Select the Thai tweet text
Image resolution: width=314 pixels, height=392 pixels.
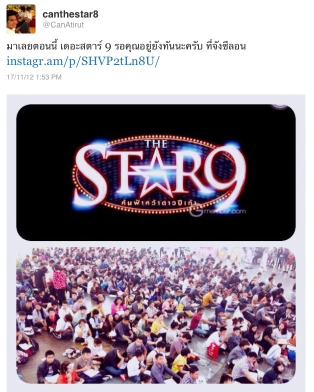pos(126,46)
